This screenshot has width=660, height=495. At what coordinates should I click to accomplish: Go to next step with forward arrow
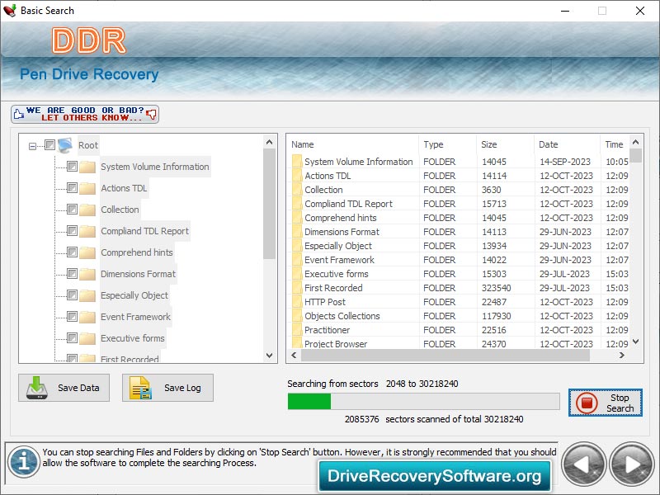point(631,464)
